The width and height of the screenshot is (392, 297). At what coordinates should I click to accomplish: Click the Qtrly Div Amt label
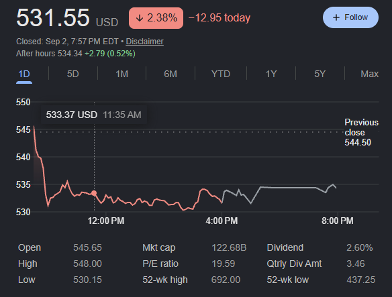294,263
